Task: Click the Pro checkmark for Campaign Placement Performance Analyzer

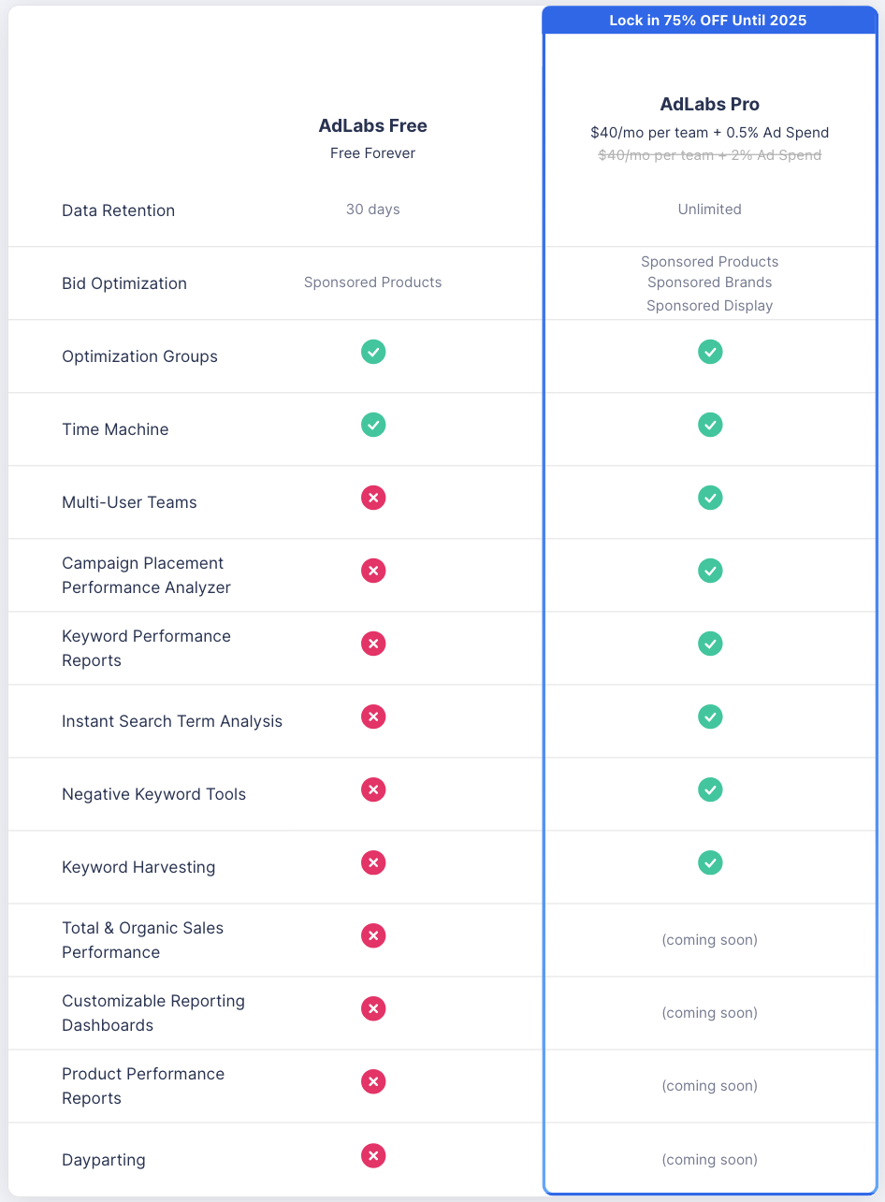Action: pos(710,571)
